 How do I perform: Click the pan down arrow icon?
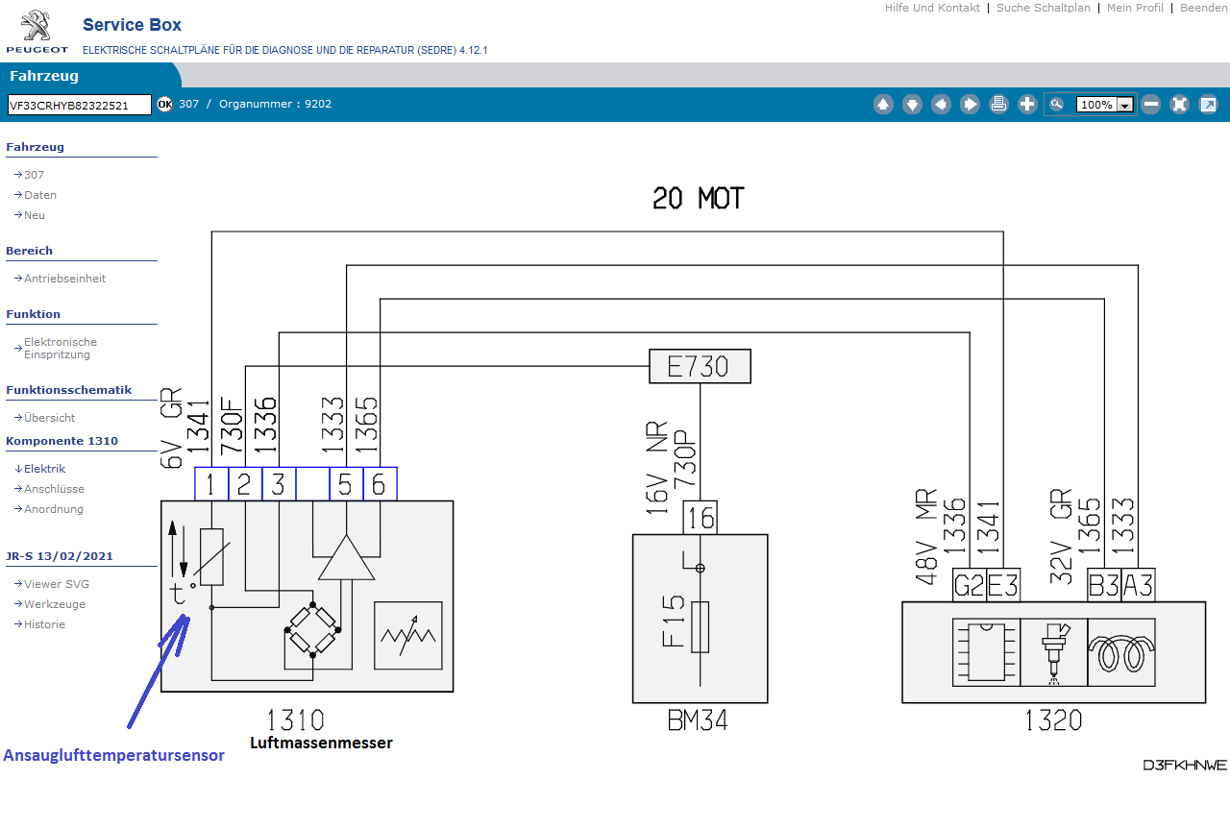pos(912,105)
